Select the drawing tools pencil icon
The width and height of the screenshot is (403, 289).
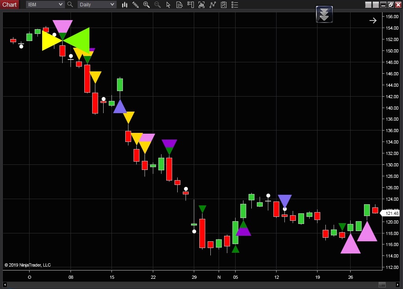pos(136,5)
